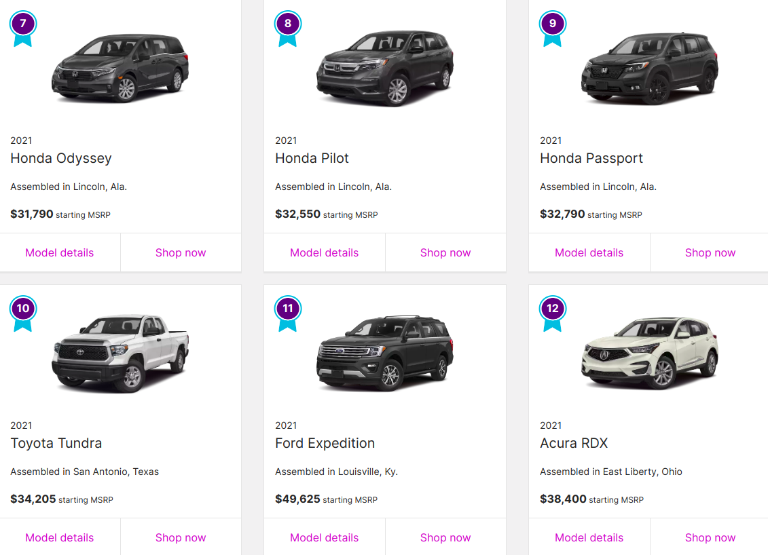View Model details for Honda Passport
This screenshot has height=555, width=768.
589,252
